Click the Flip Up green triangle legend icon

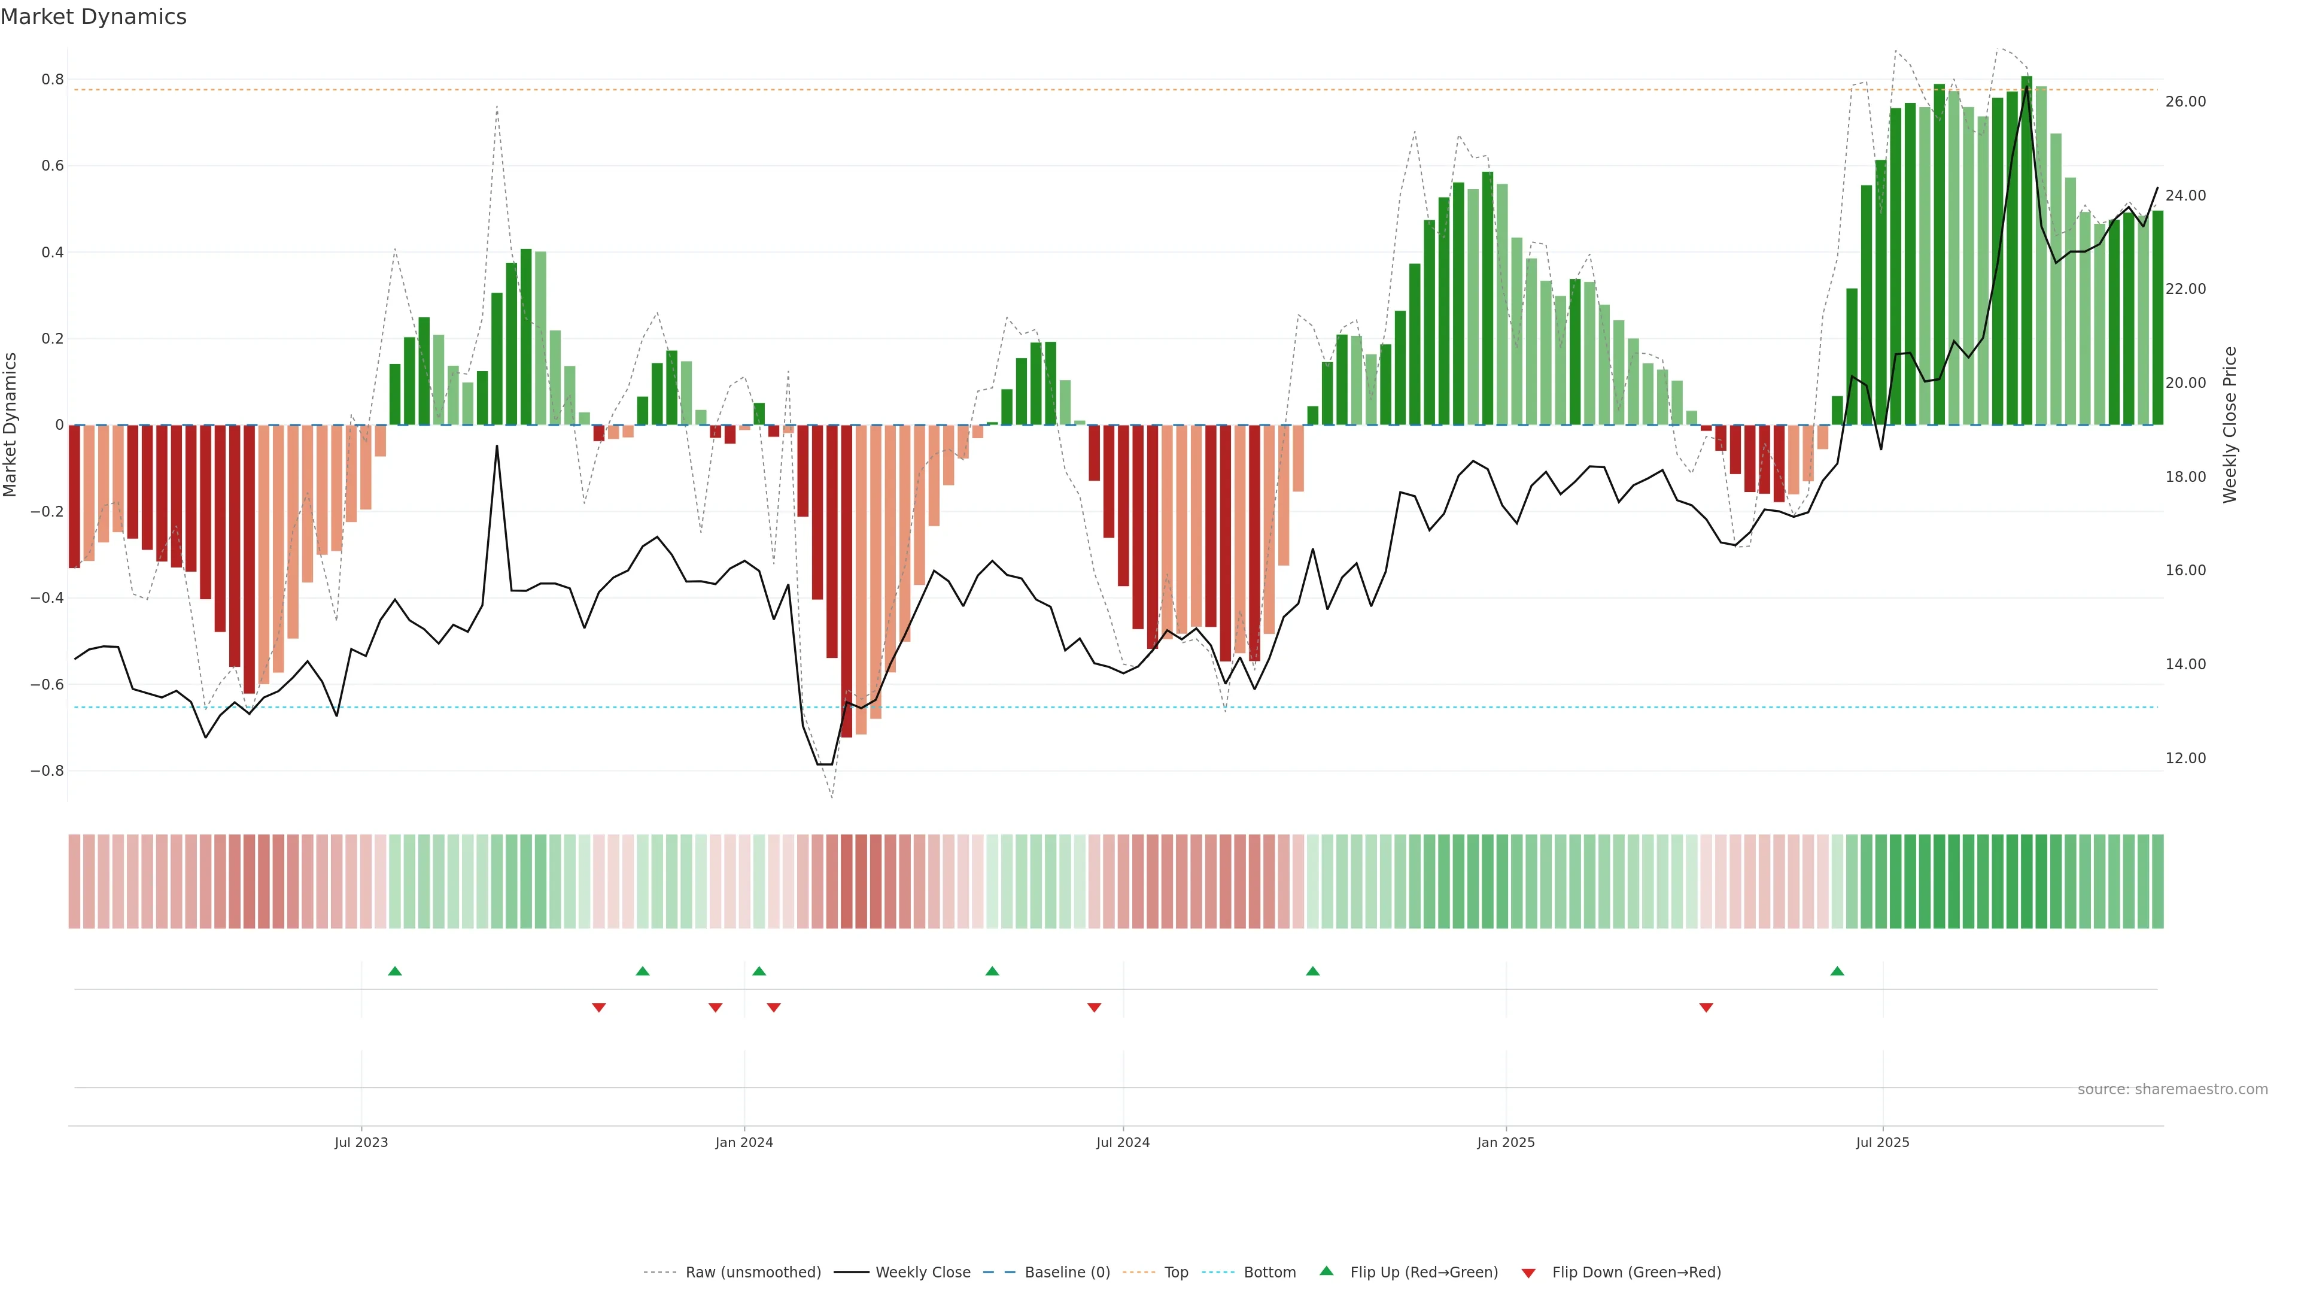click(x=1326, y=1271)
